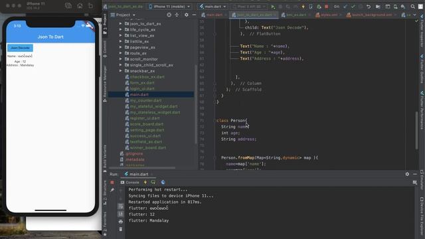Click the Git commit checkmark icon
The image size is (425, 239).
pos(353,7)
